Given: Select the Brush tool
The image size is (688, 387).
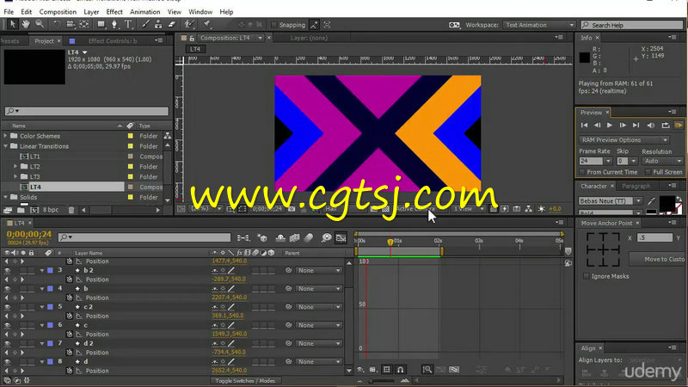Looking at the screenshot, I should point(145,24).
